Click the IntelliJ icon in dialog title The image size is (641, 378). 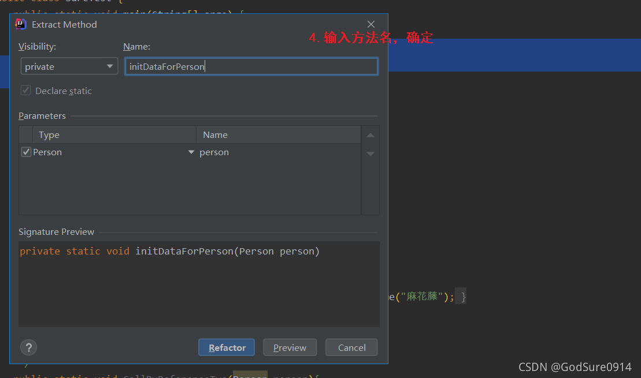click(21, 24)
